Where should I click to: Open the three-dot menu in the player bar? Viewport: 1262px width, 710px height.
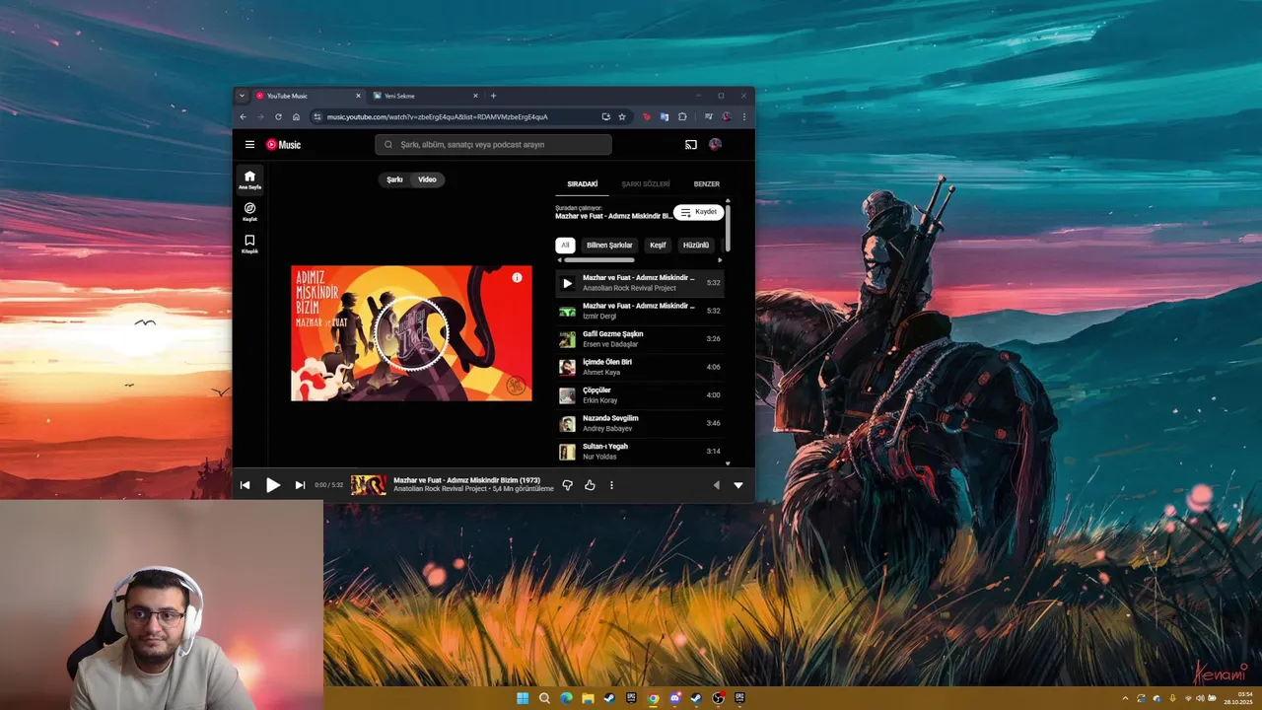[611, 485]
